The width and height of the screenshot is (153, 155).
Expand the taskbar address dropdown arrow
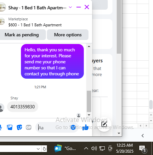coord(38,149)
